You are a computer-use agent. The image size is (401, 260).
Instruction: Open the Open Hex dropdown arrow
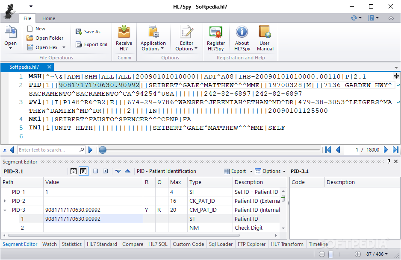tap(64, 47)
